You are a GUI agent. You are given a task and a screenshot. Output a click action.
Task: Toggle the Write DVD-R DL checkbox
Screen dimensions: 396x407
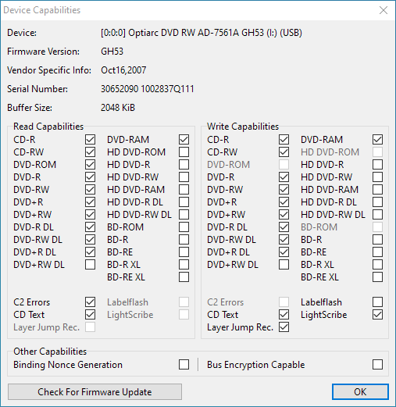(x=284, y=227)
